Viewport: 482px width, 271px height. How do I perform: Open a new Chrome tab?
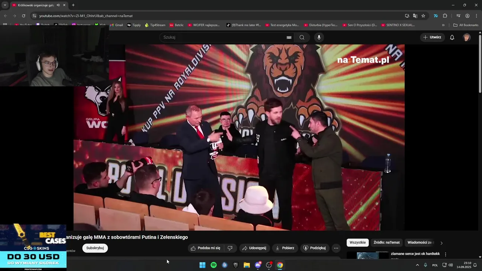point(73,5)
